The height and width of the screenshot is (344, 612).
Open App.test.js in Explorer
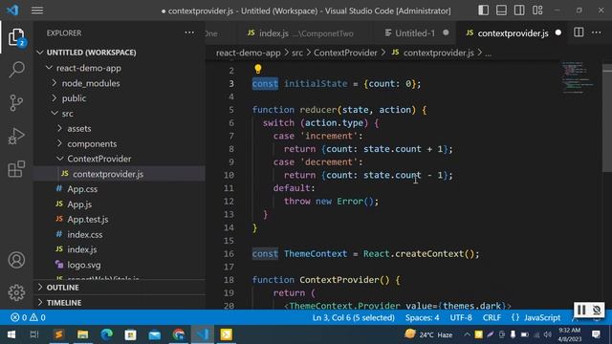[x=119, y=219]
